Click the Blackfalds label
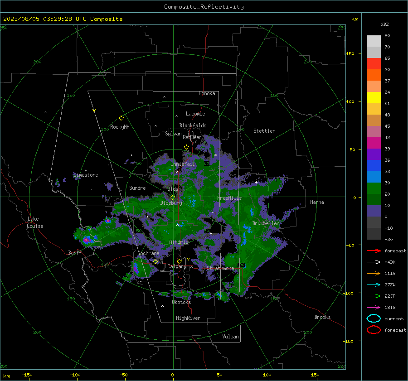Viewport: 408px width, 381px height. pos(193,125)
